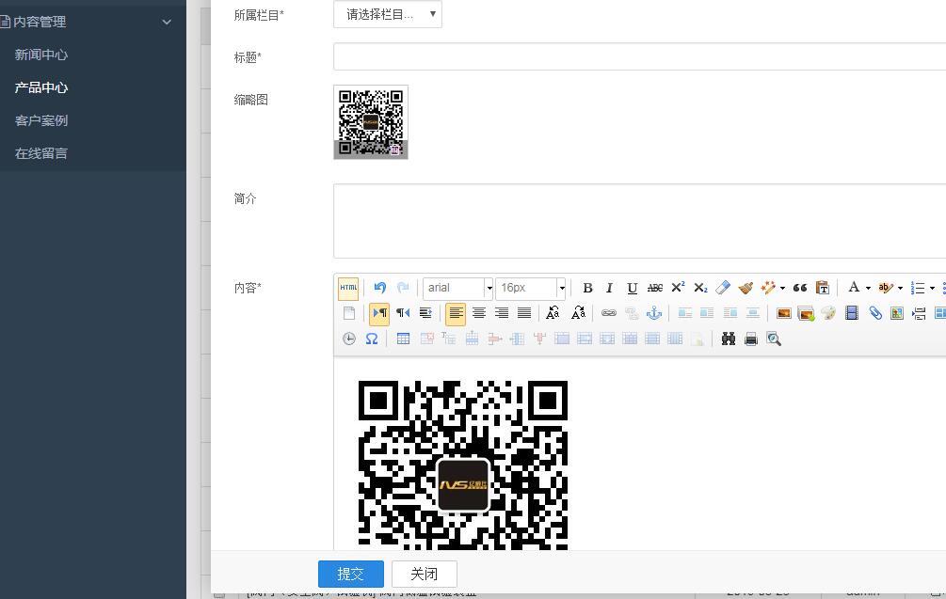Convert text to uppercase icon
This screenshot has width=946, height=599.
(x=553, y=313)
